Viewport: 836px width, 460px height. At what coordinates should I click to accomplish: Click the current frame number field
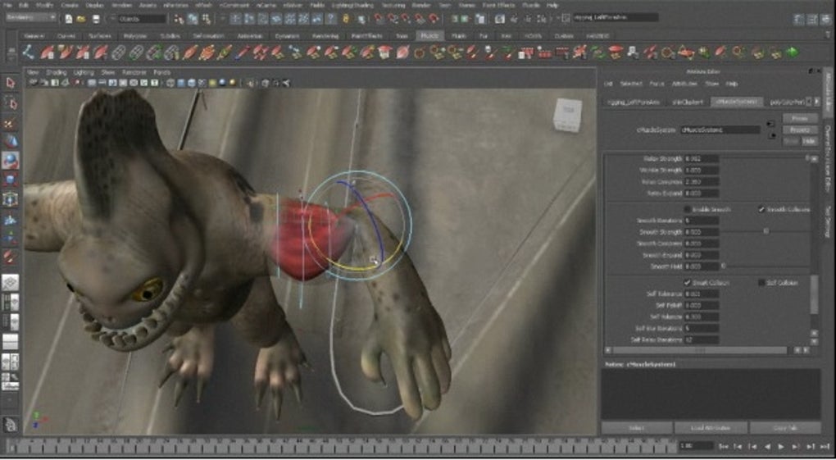696,445
